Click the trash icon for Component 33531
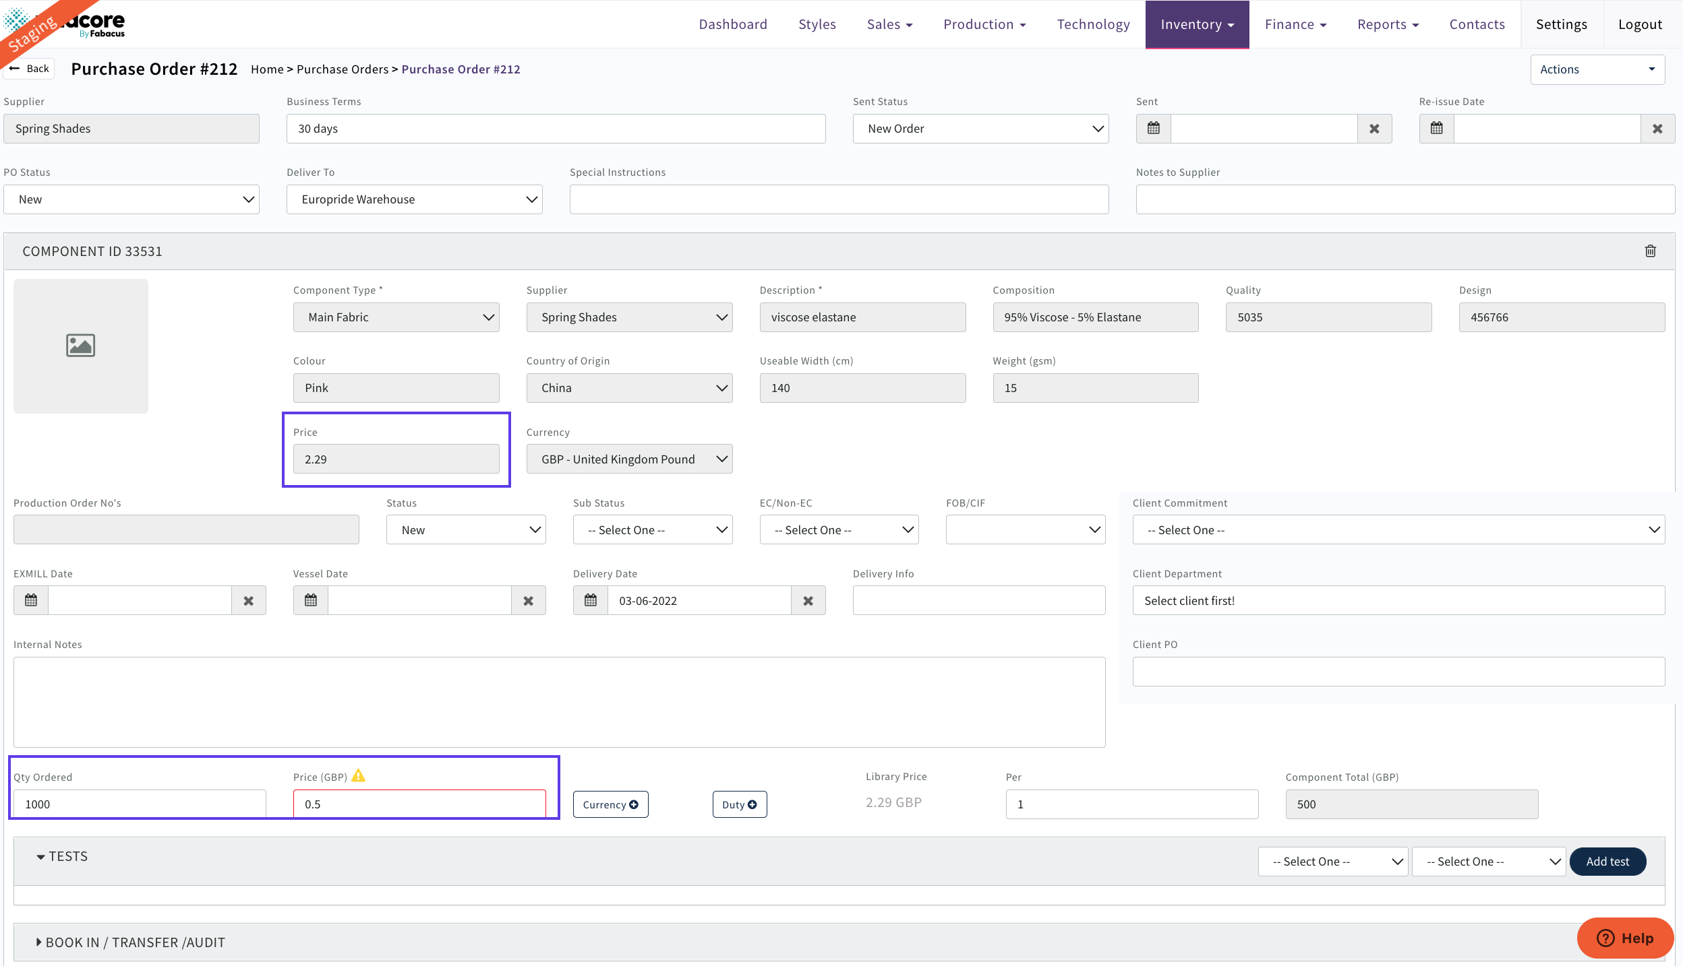The image size is (1683, 966). [x=1650, y=251]
